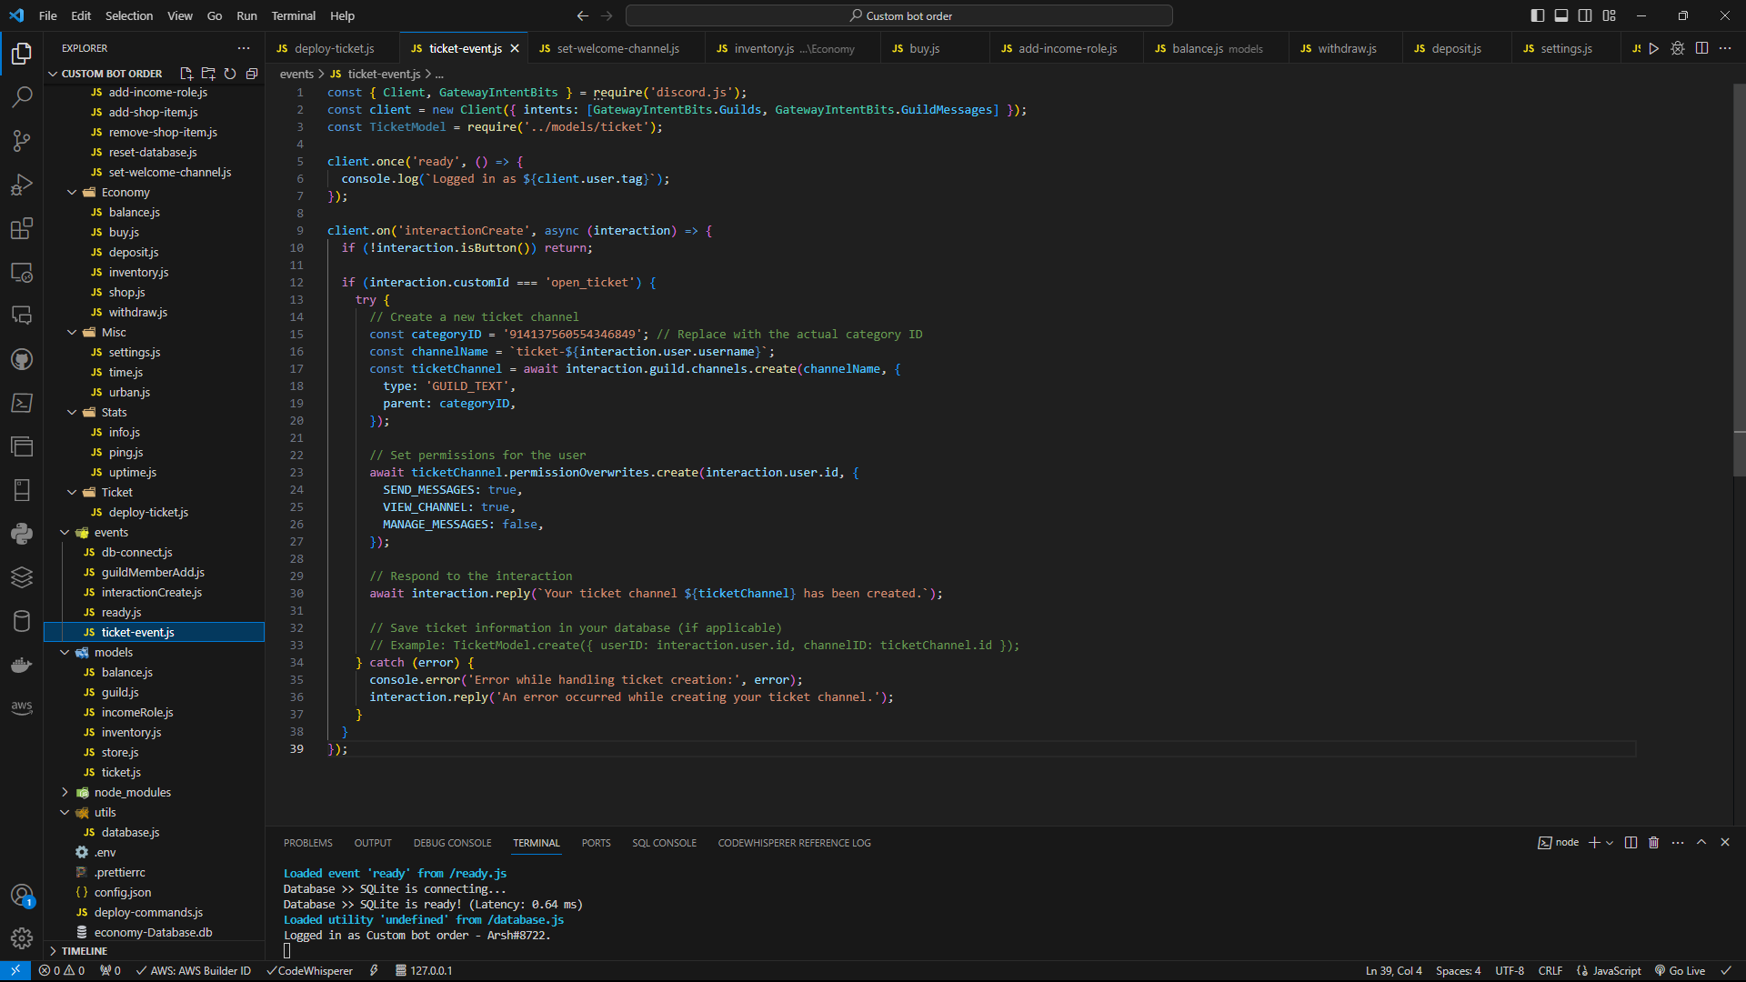
Task: Click the Go Live status bar button
Action: click(x=1680, y=971)
